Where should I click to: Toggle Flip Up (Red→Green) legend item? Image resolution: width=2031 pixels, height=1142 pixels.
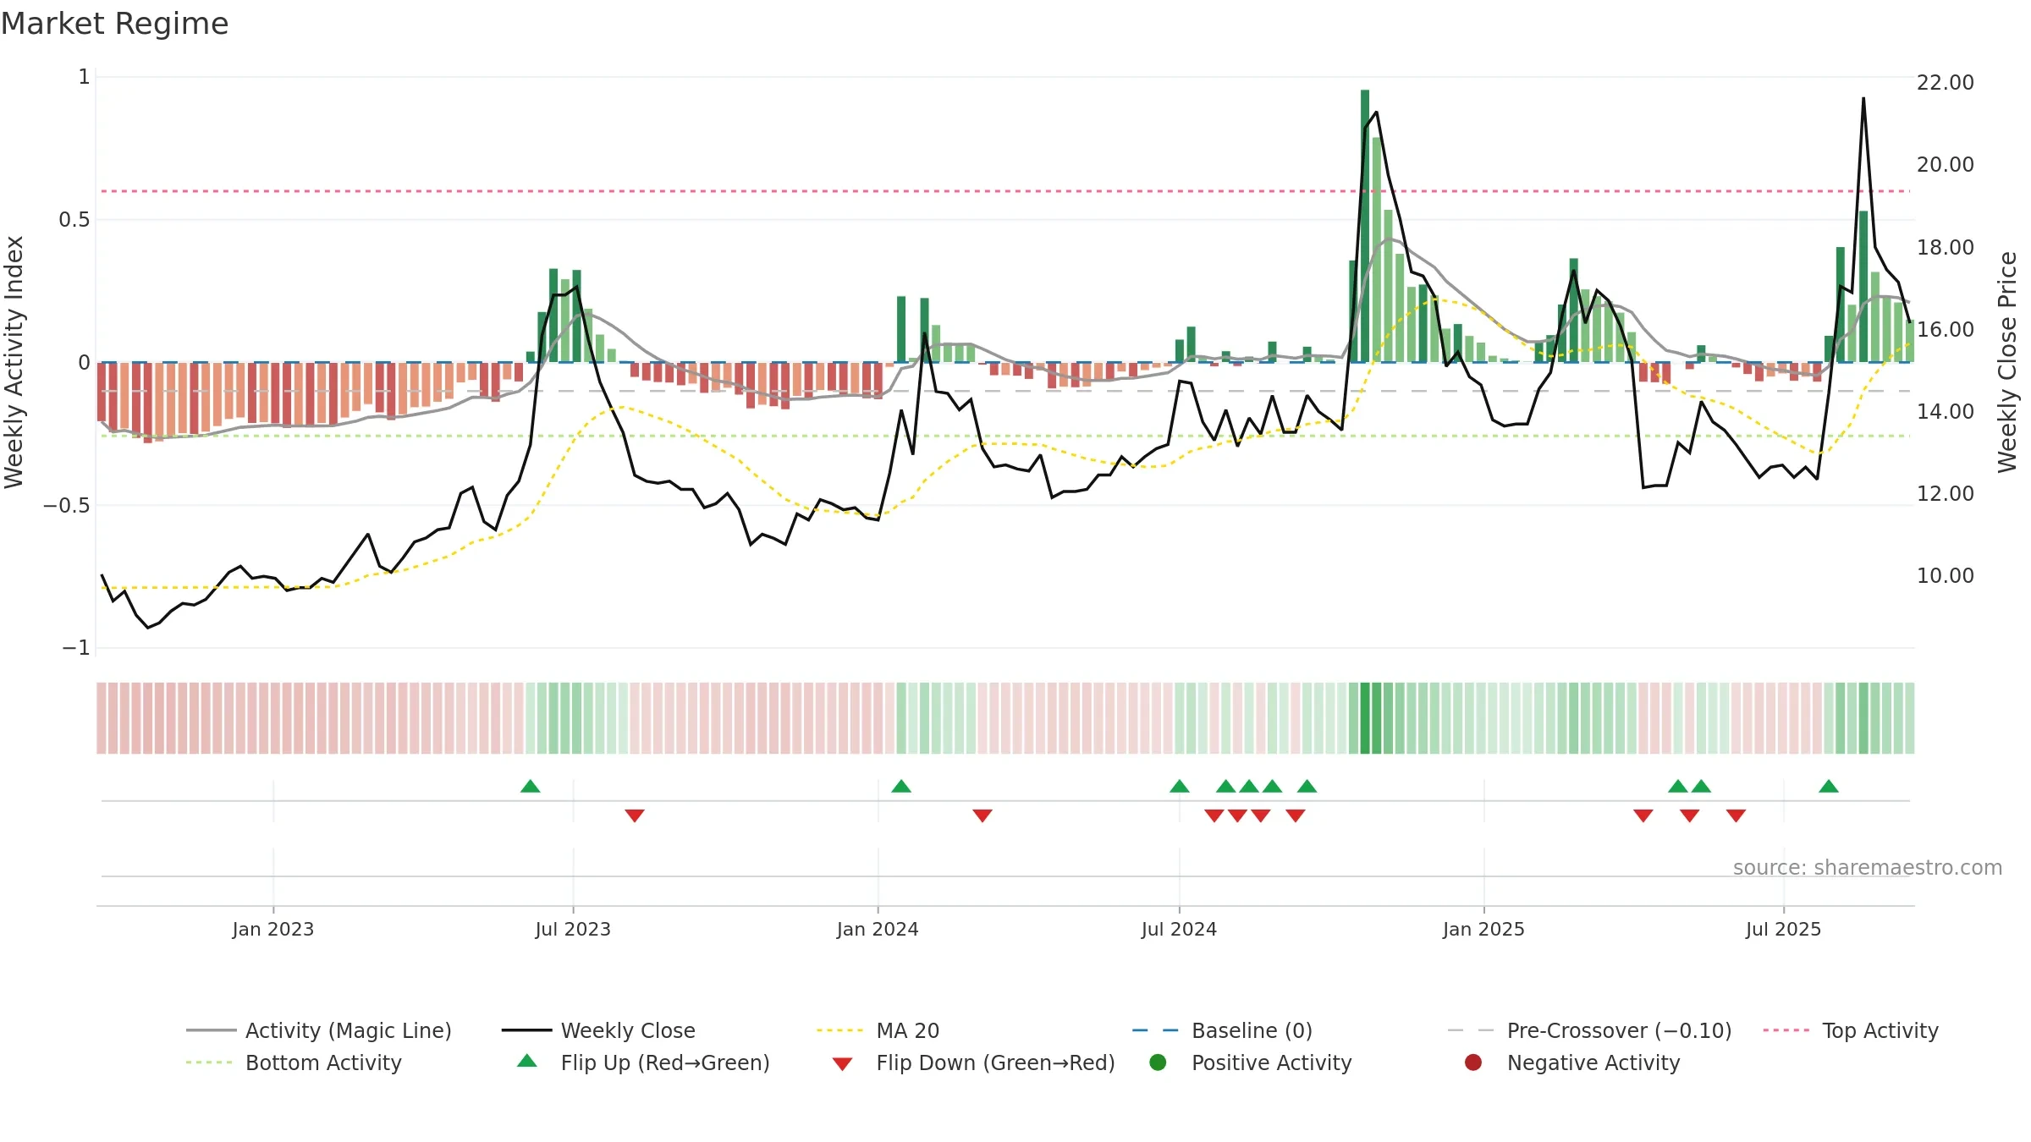coord(643,1062)
